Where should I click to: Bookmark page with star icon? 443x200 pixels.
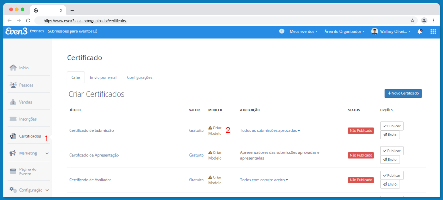(412, 21)
